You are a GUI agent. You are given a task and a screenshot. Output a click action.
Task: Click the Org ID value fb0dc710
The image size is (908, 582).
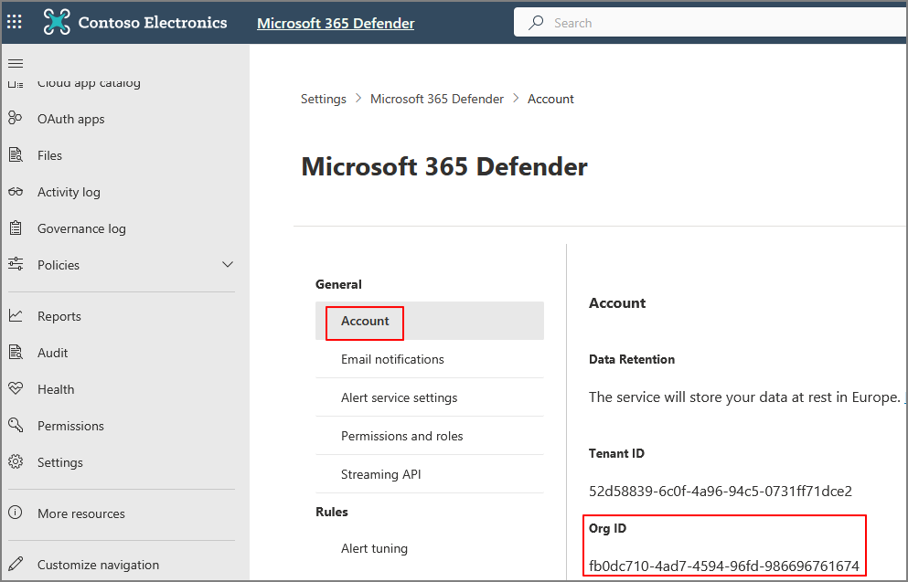click(724, 566)
